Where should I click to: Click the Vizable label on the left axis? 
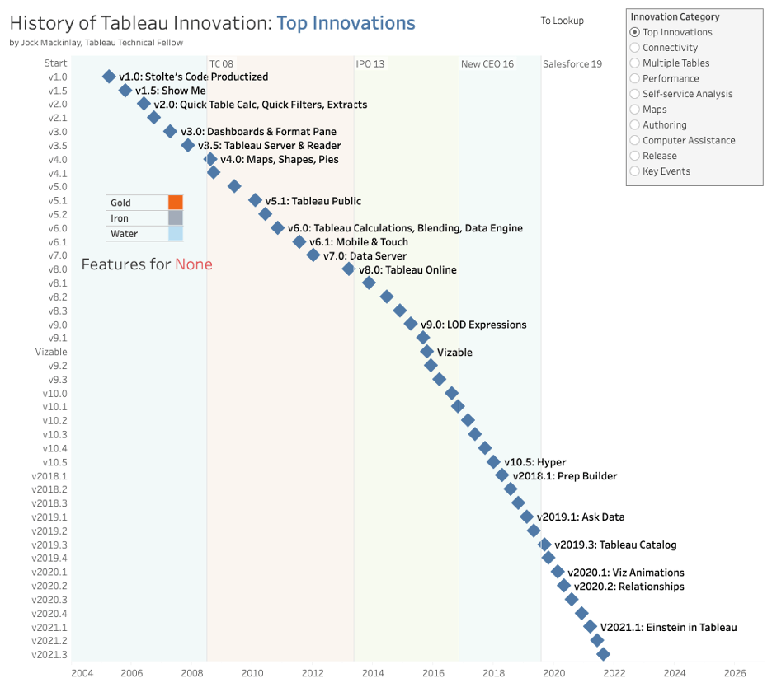50,352
